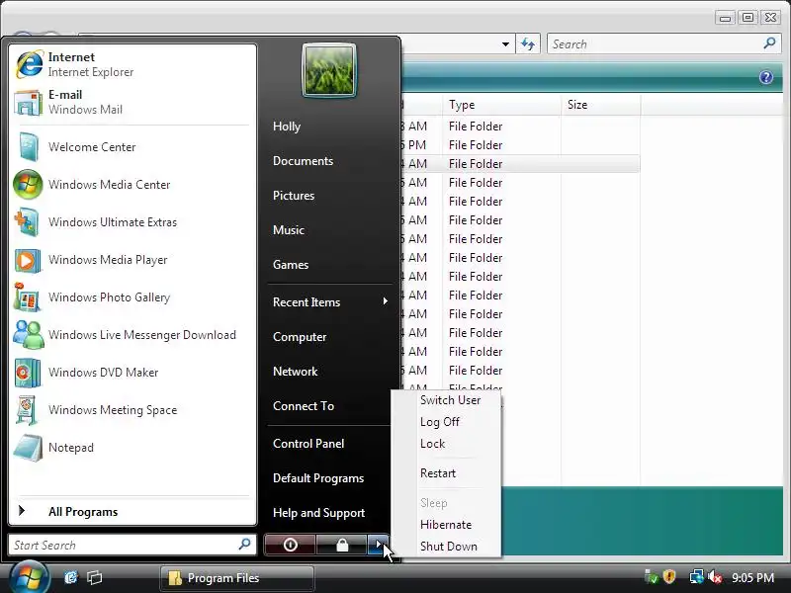The image size is (791, 593).
Task: Click the blue help icon in Explorer
Action: pyautogui.click(x=765, y=77)
